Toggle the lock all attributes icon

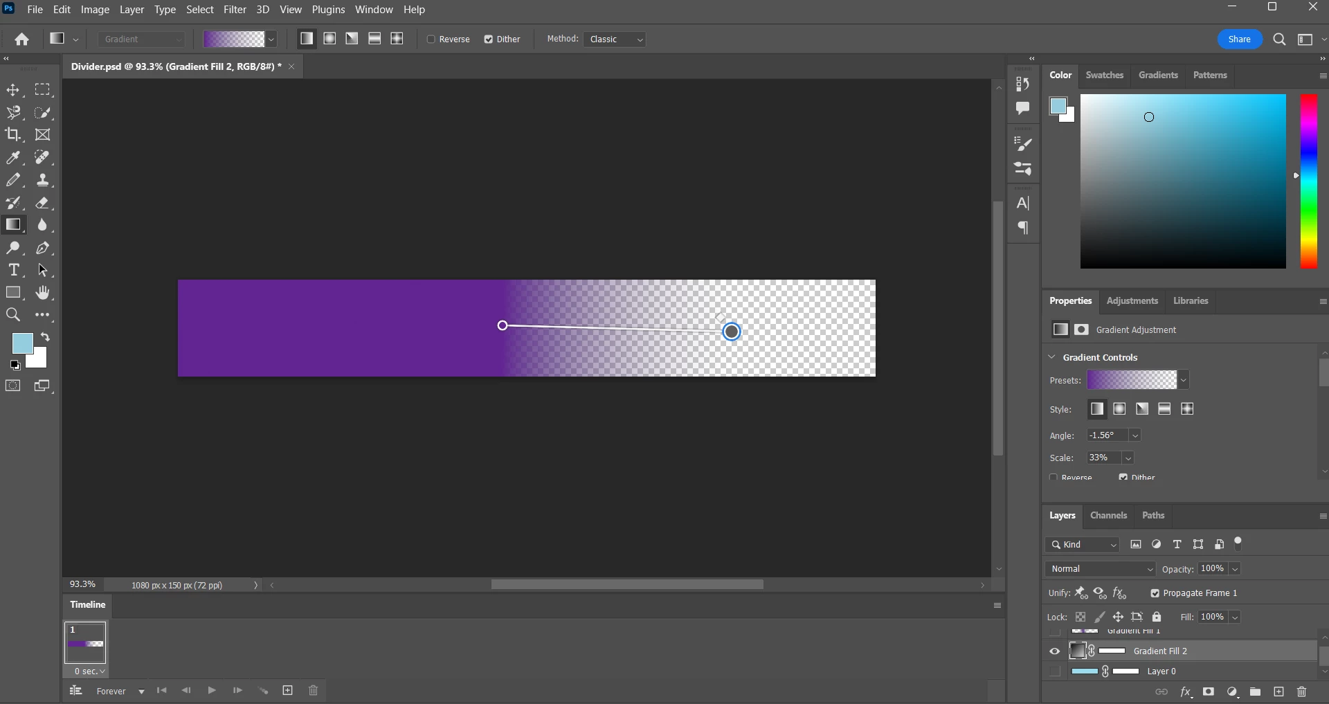point(1157,617)
